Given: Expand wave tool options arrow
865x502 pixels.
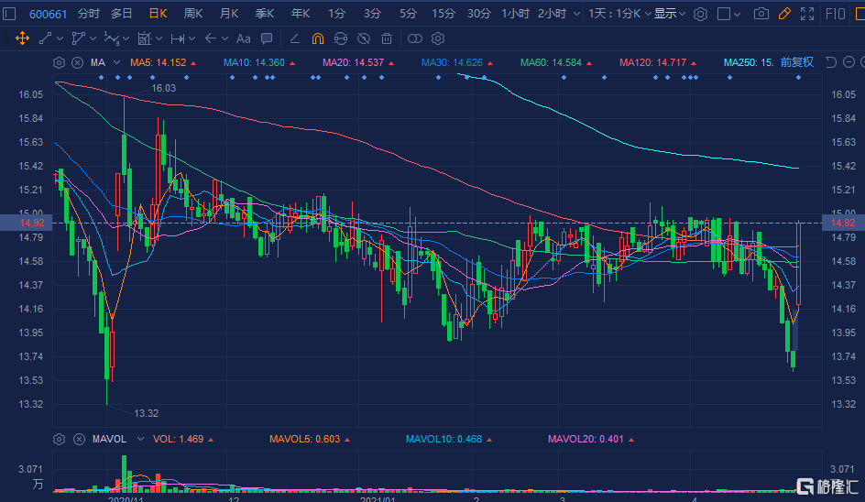Looking at the screenshot, I should [126, 38].
